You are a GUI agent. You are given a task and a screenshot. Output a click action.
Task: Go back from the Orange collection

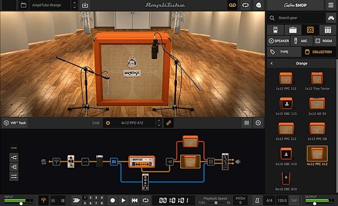click(x=272, y=64)
